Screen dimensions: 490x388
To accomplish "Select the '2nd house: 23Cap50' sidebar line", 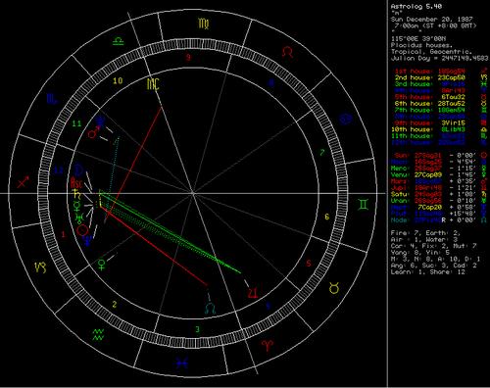I will pyautogui.click(x=429, y=77).
